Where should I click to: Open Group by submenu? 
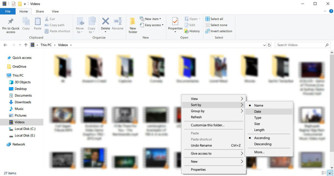[x=214, y=111]
